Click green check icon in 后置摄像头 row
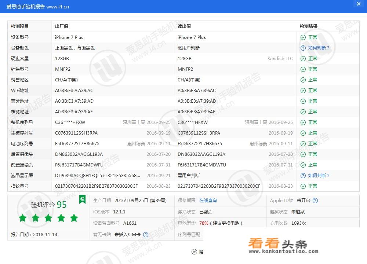 [303, 154]
